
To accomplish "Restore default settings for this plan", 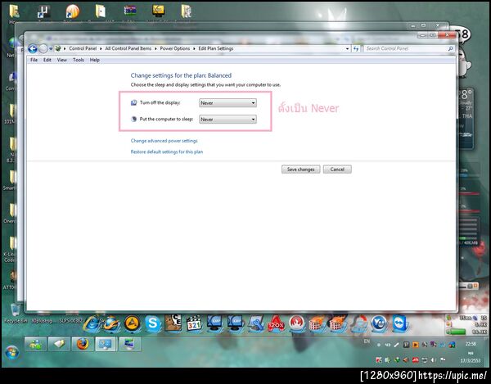I will pos(167,152).
